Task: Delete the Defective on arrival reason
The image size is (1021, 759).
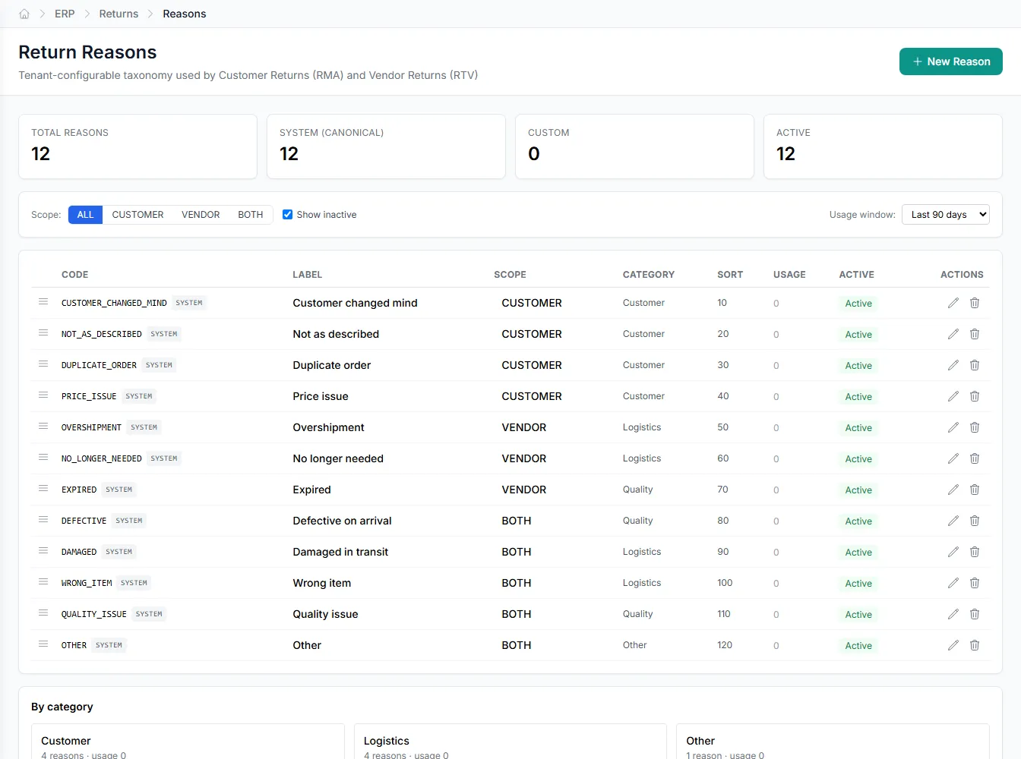Action: tap(975, 521)
